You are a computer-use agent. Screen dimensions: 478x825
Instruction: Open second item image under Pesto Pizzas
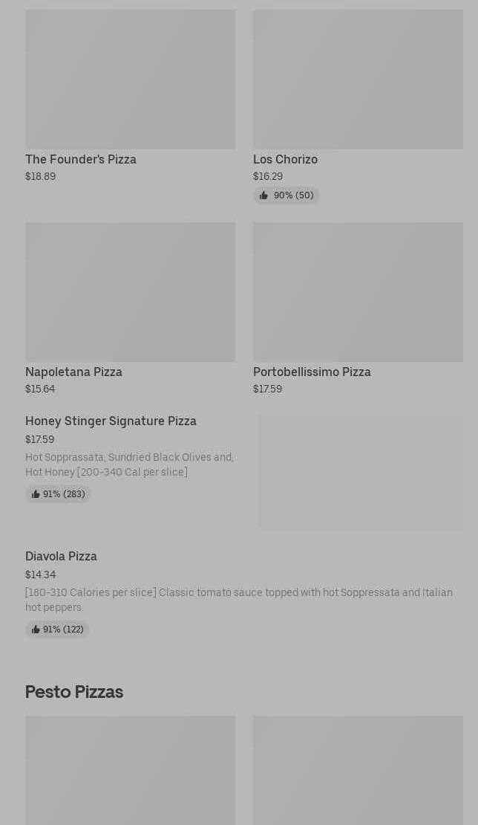pyautogui.click(x=358, y=770)
